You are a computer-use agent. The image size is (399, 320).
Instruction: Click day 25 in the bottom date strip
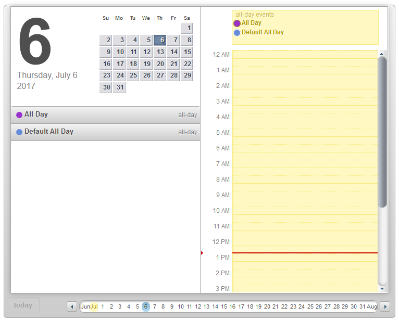tap(310, 306)
